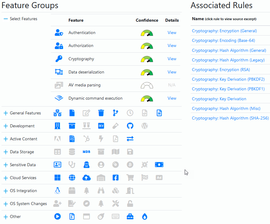Select the water drop icon in Other row
Screen dimensions: 270x224
point(144,216)
